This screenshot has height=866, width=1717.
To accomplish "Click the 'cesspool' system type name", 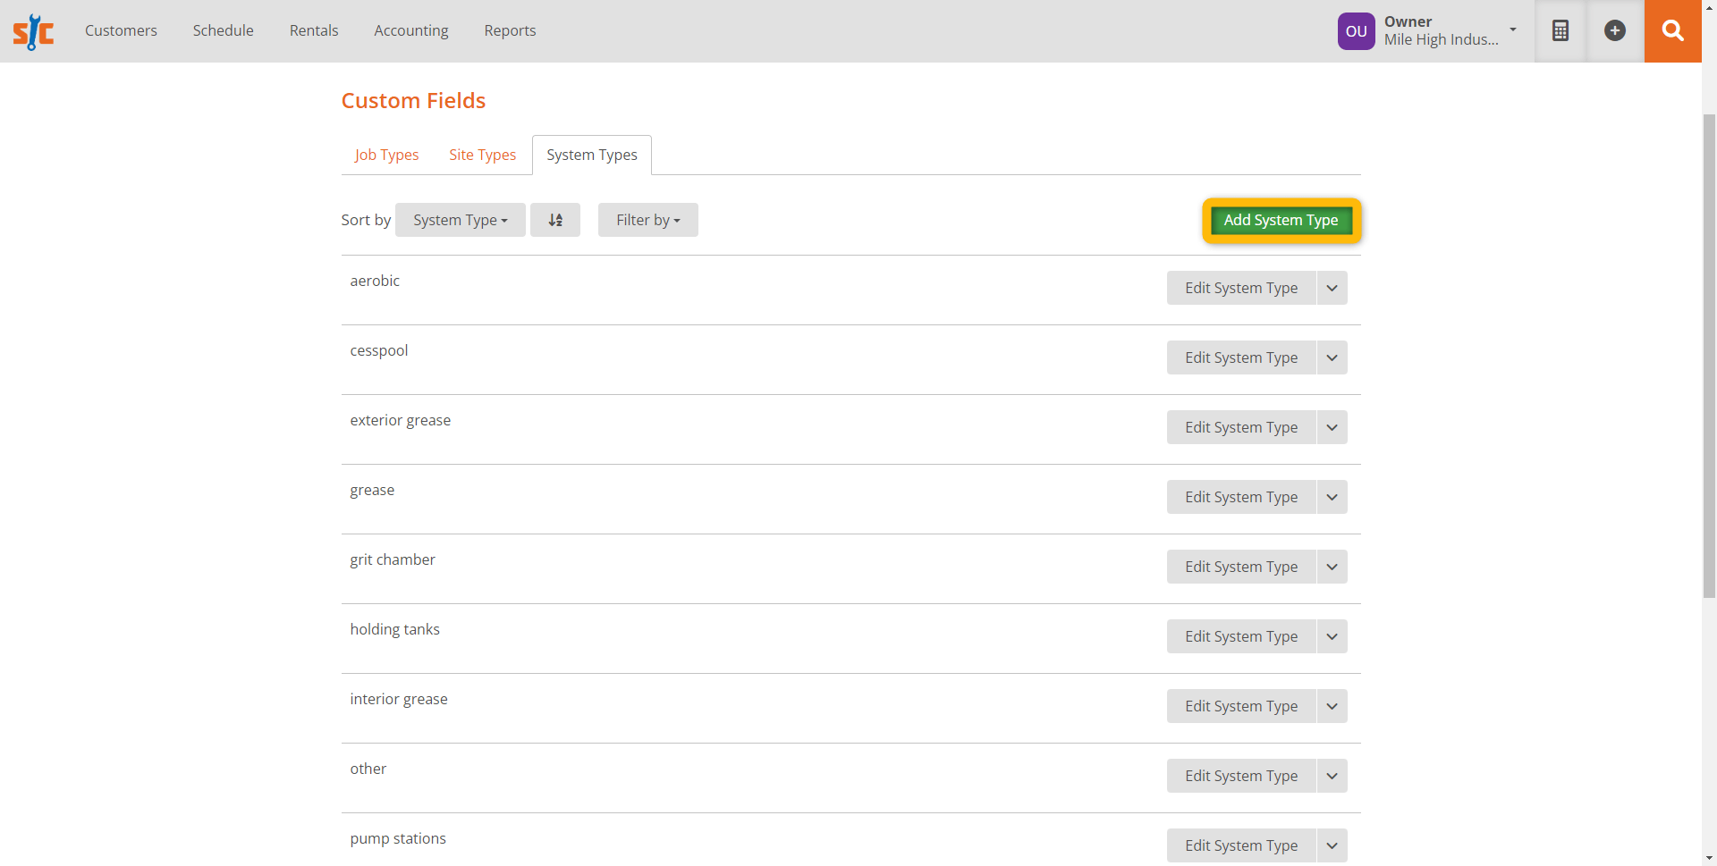I will pos(379,350).
